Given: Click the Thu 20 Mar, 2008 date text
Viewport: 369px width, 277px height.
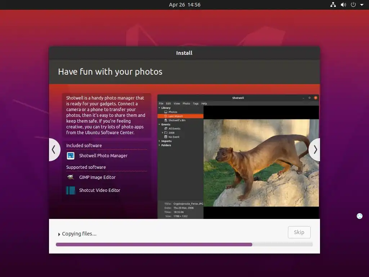Looking at the screenshot, I should pos(183,208).
